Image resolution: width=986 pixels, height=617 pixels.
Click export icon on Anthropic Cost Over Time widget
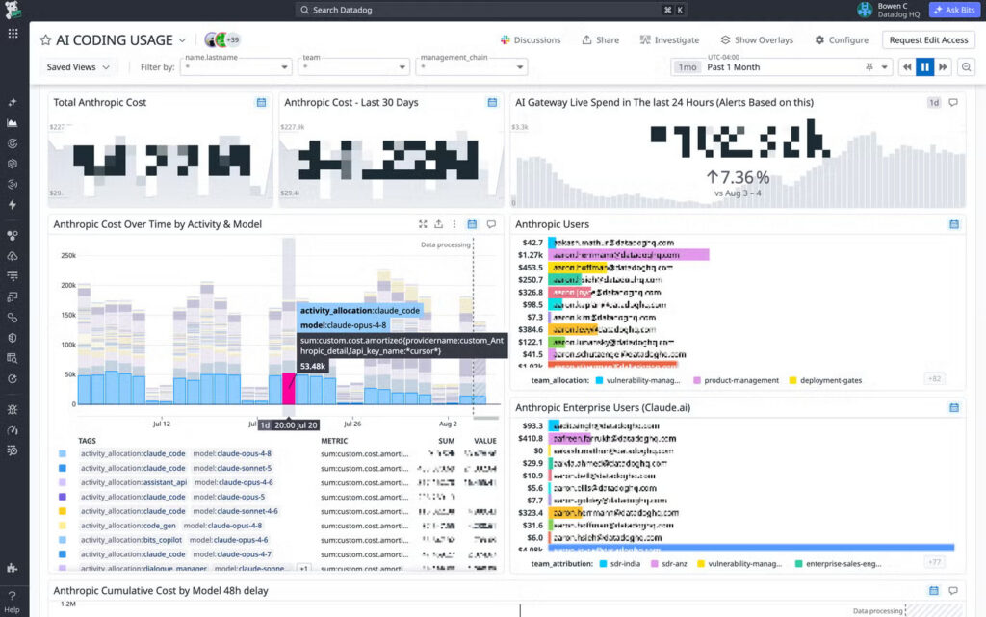[438, 224]
